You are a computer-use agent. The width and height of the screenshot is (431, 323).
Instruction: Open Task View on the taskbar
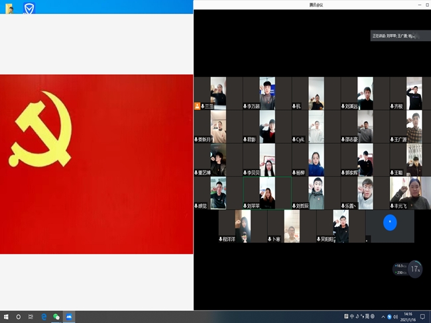tap(31, 317)
